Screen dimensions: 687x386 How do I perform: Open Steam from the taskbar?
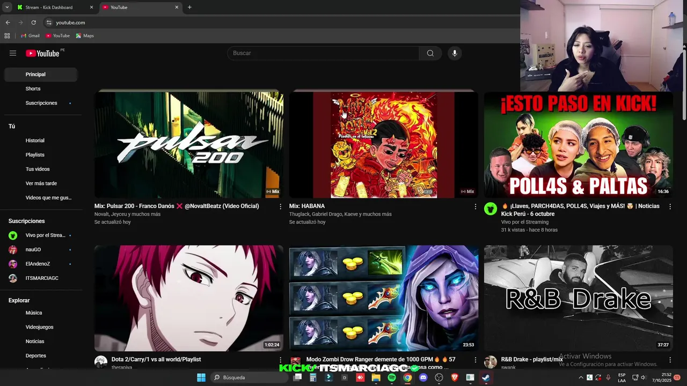(485, 377)
